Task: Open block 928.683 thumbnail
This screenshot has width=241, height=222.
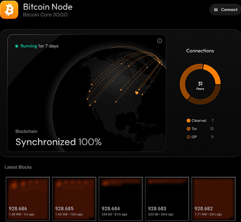Action: point(167,199)
